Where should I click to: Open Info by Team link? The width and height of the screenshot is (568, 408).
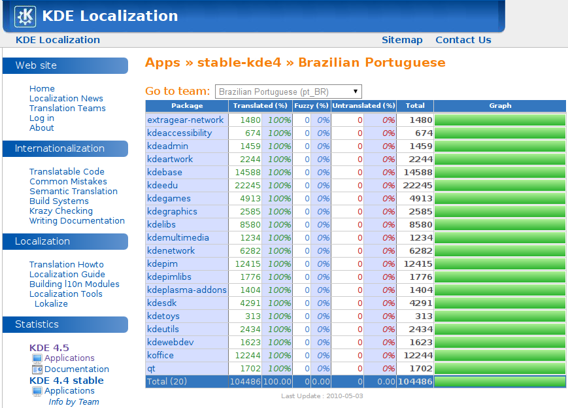pyautogui.click(x=74, y=402)
